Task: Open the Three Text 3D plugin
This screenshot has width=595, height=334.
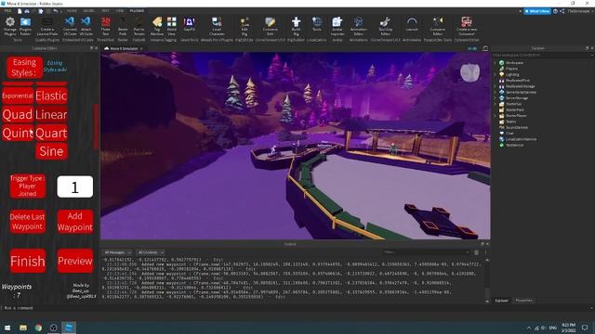Action: (x=105, y=26)
